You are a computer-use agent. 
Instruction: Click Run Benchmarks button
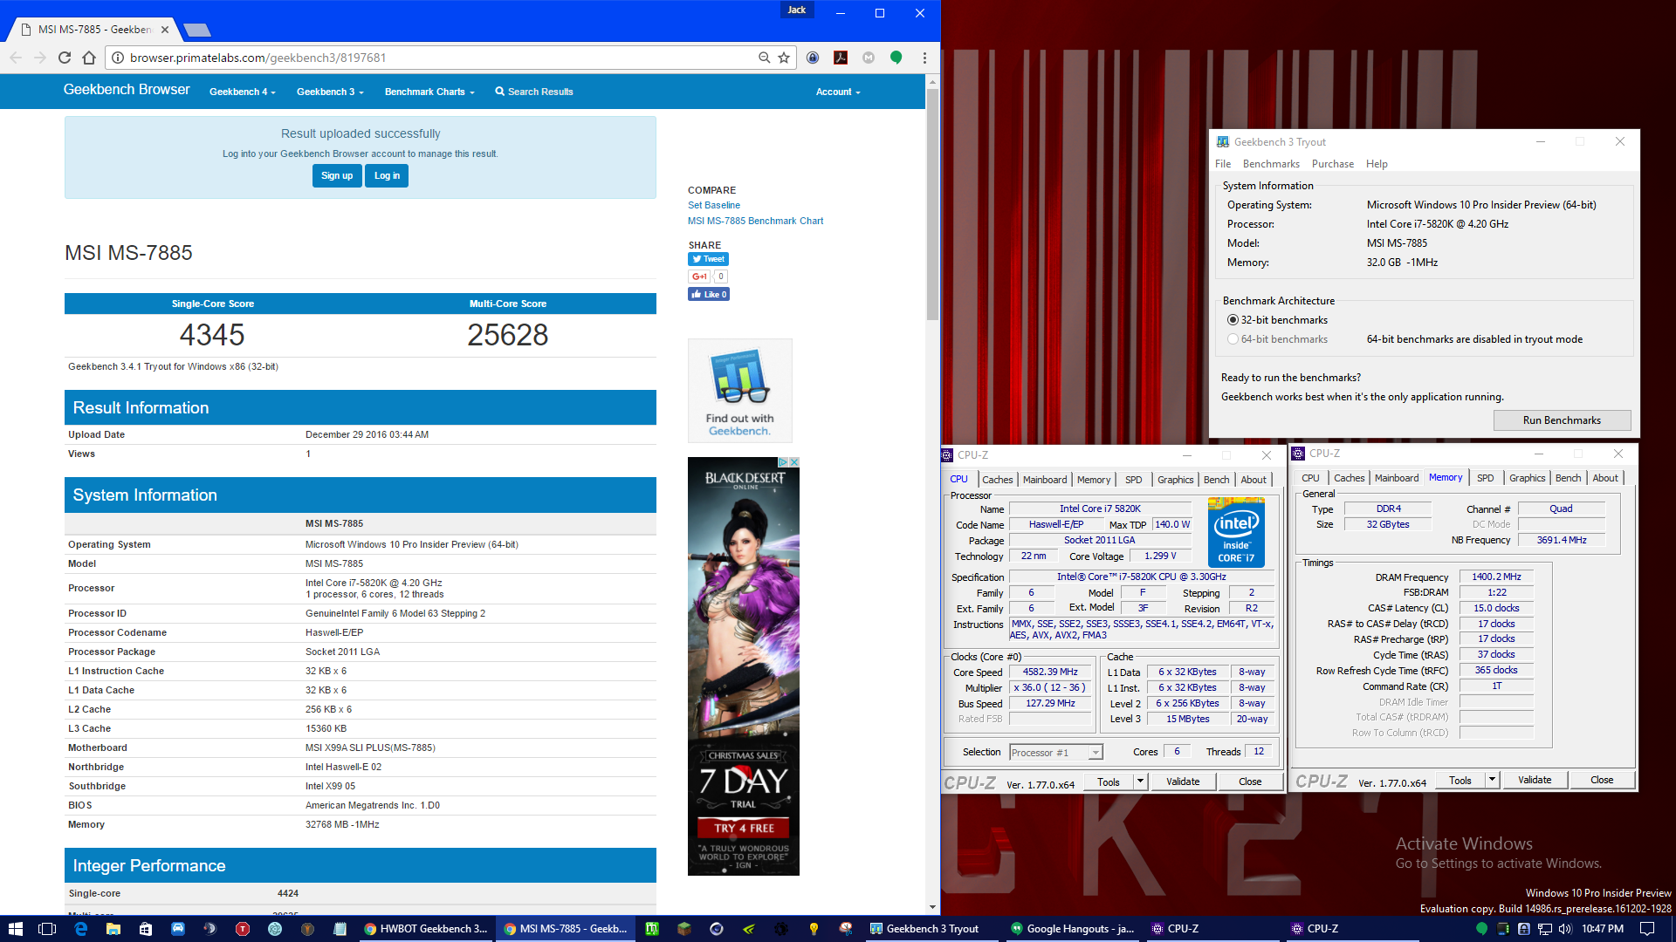(1562, 420)
